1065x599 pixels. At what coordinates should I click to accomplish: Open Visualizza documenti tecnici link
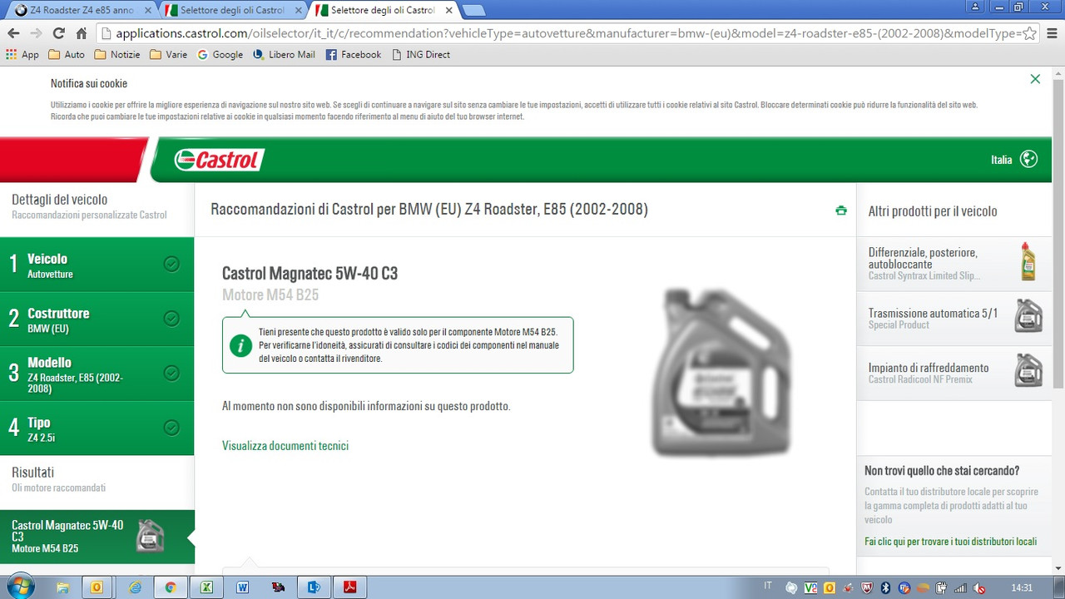(285, 446)
